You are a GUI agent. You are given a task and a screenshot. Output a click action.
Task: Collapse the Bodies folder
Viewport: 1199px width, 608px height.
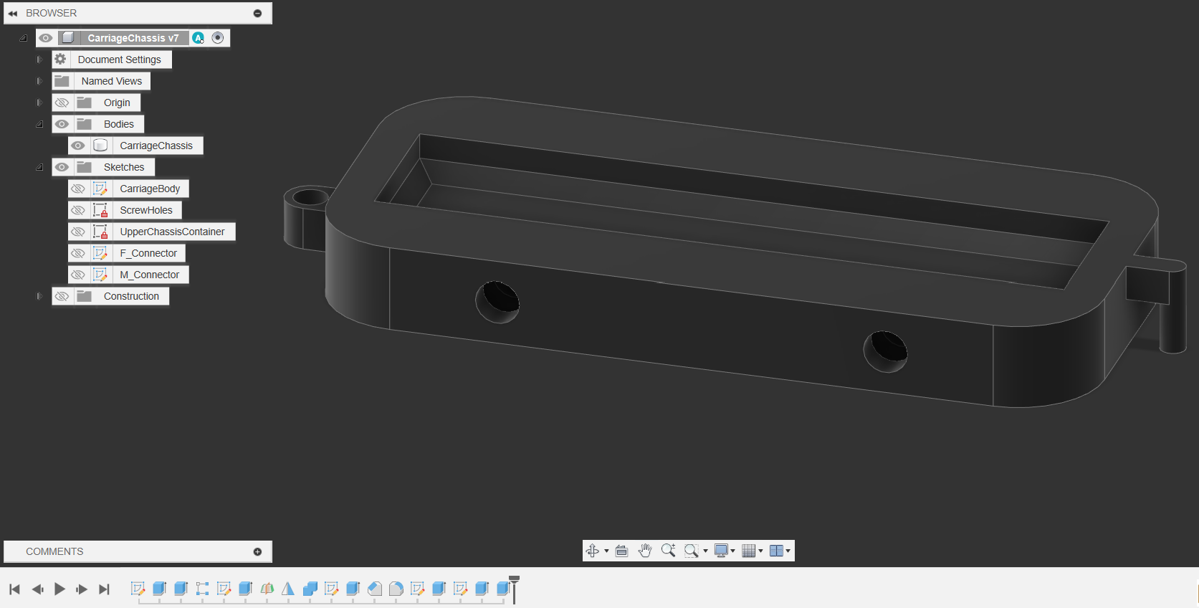tap(39, 124)
